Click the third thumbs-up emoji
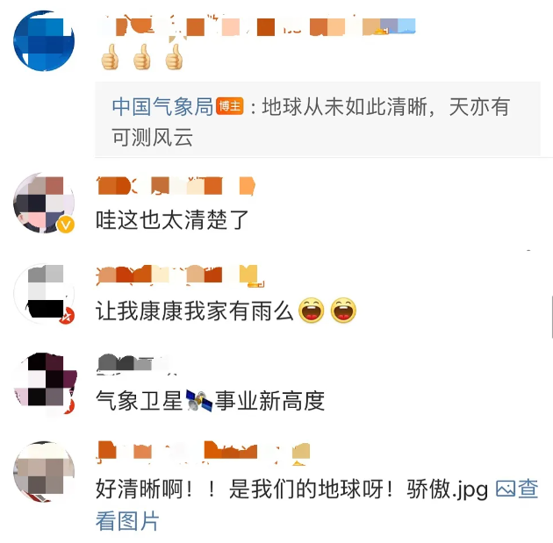The image size is (553, 543). tap(174, 57)
